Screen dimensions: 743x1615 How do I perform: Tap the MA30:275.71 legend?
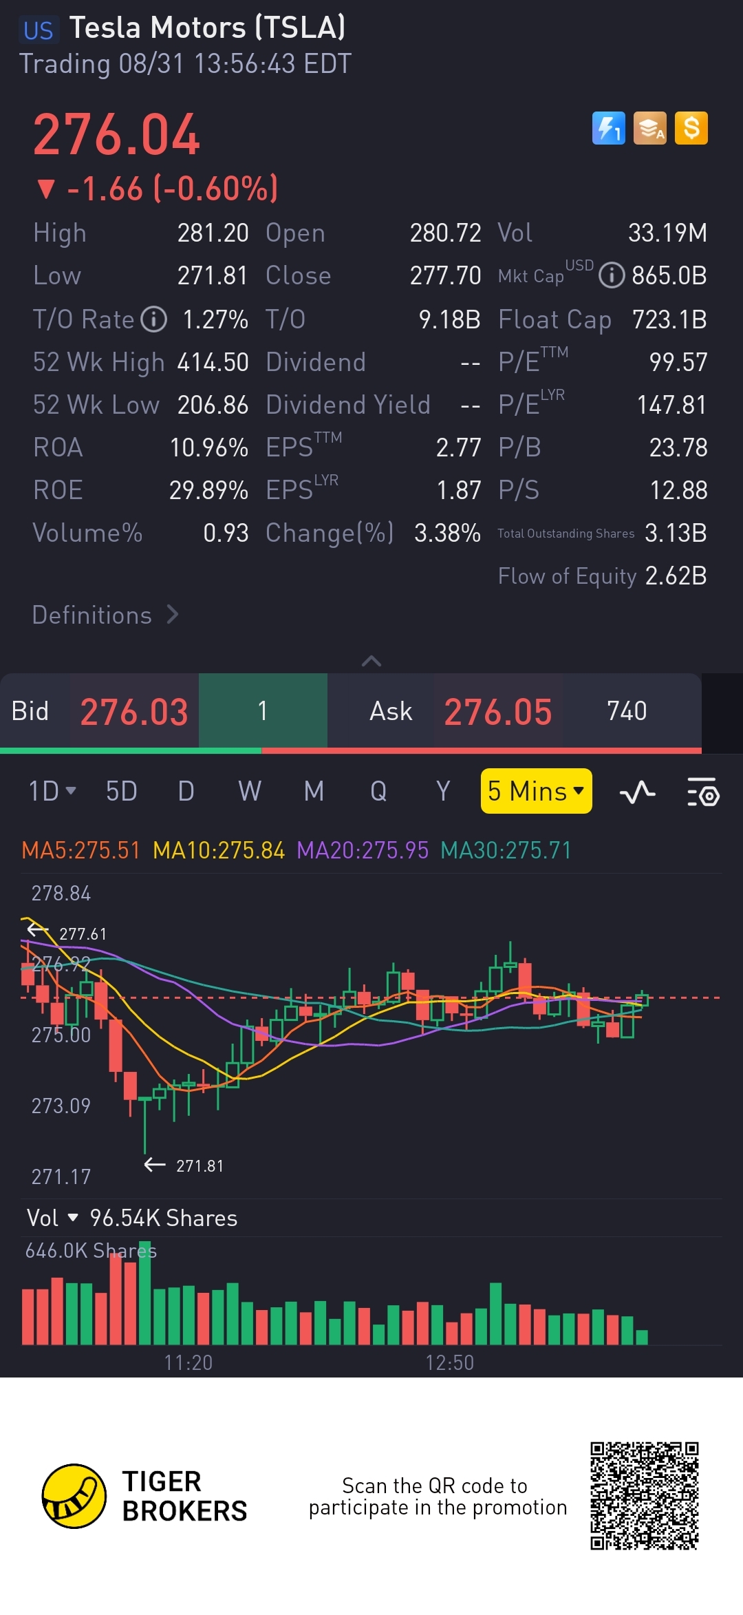[x=506, y=850]
